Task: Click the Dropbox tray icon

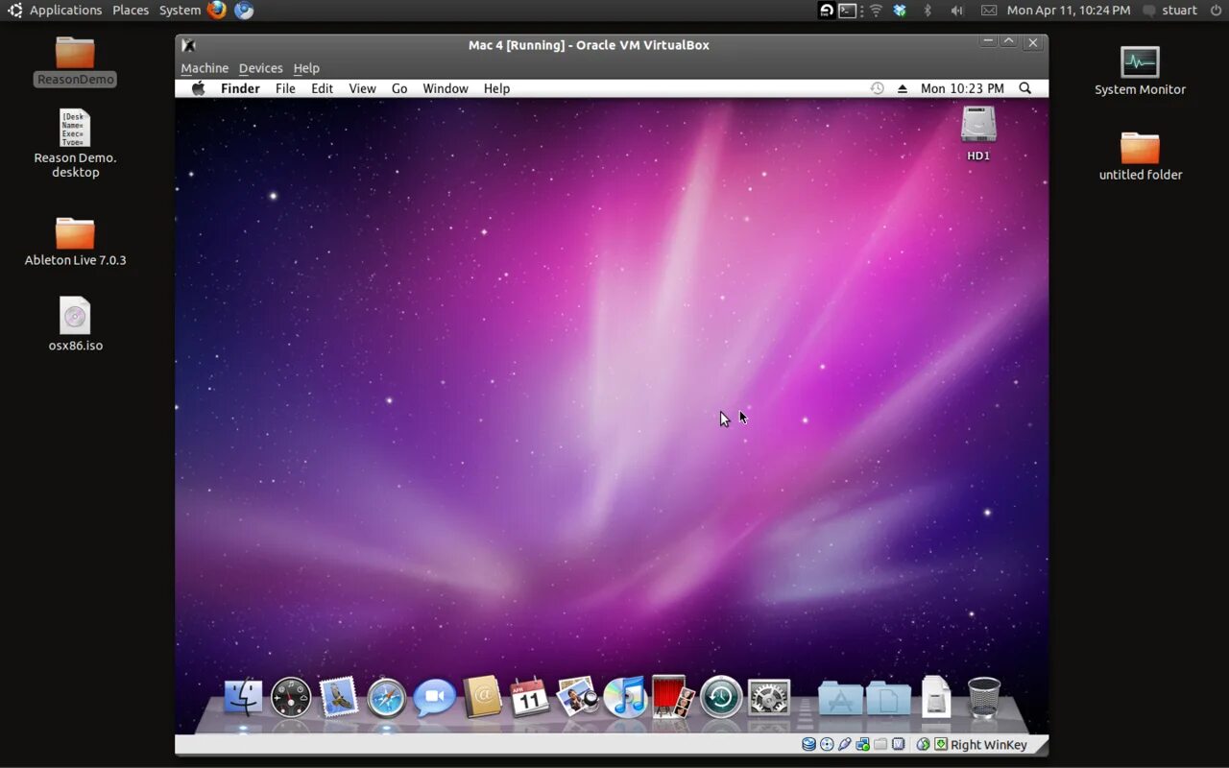Action: pyautogui.click(x=900, y=11)
